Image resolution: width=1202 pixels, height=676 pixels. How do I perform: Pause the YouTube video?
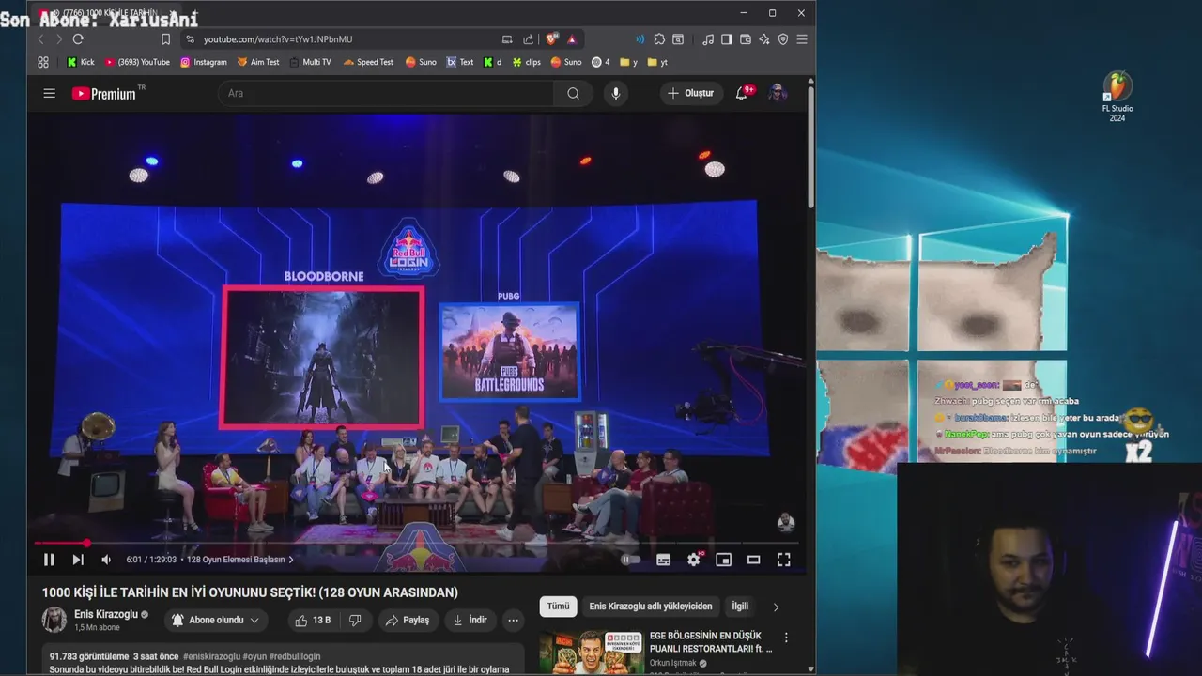49,560
